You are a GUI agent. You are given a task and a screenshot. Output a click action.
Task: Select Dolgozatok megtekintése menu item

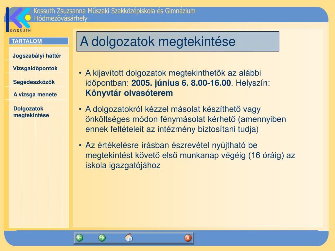31,112
